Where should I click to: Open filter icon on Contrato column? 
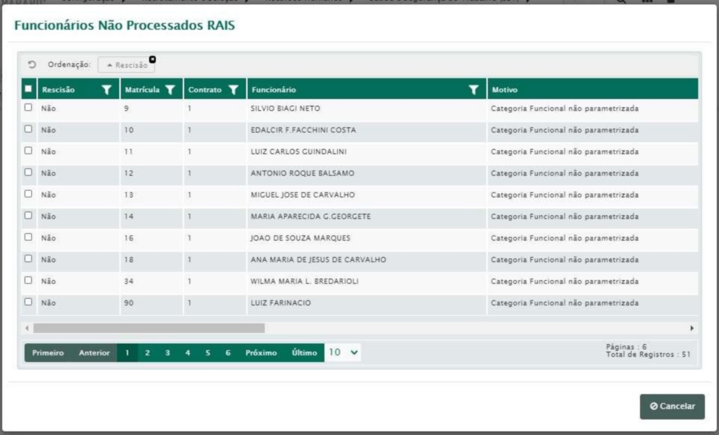click(x=234, y=90)
